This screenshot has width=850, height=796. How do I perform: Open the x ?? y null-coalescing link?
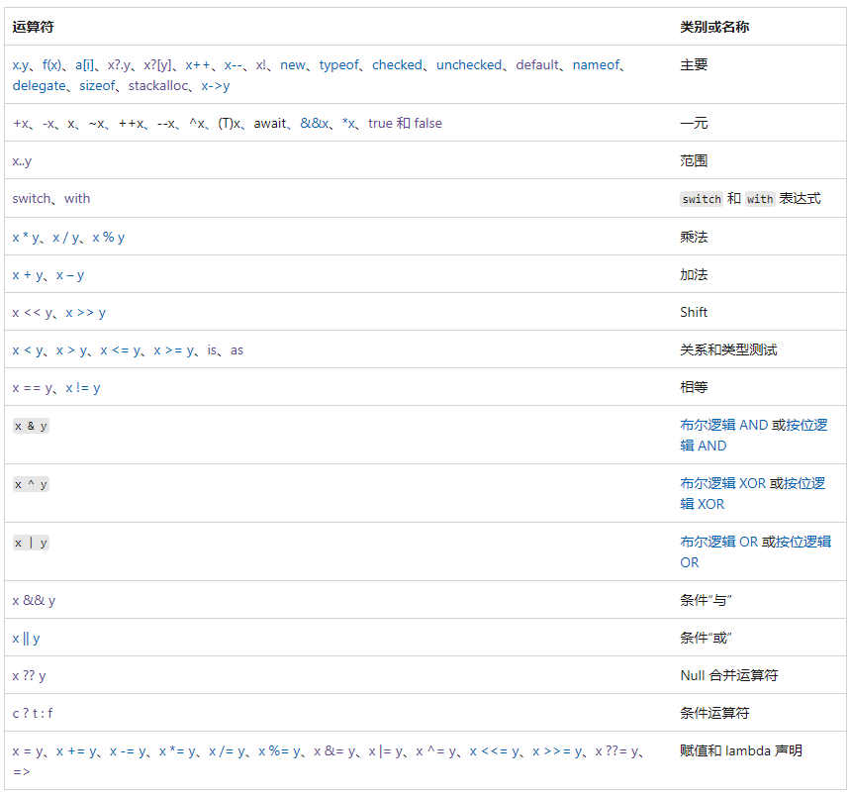click(x=29, y=676)
